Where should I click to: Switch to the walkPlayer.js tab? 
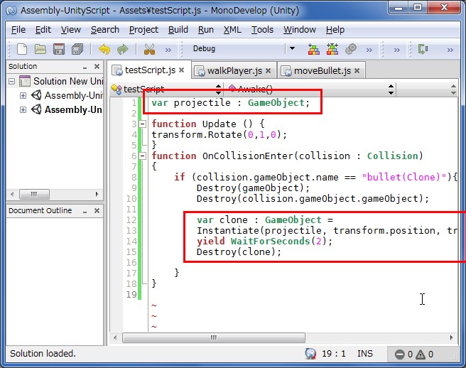[233, 70]
